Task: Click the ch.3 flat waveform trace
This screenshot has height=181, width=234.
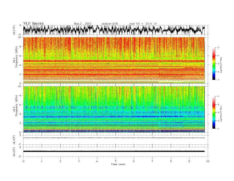Action: point(114,138)
